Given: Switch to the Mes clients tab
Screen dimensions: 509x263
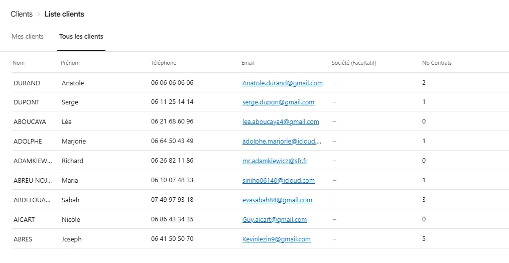Looking at the screenshot, I should click(28, 37).
